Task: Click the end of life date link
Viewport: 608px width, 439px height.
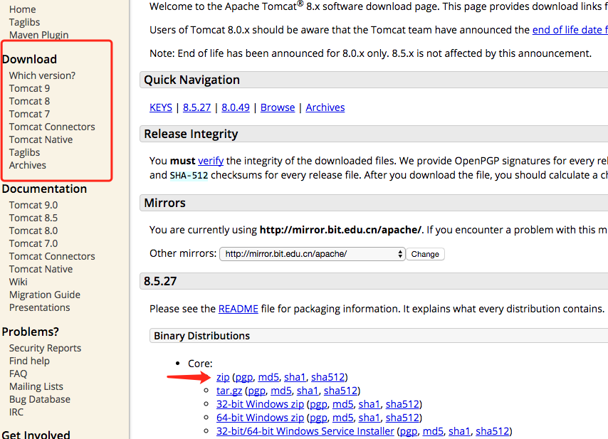Action: pos(570,31)
